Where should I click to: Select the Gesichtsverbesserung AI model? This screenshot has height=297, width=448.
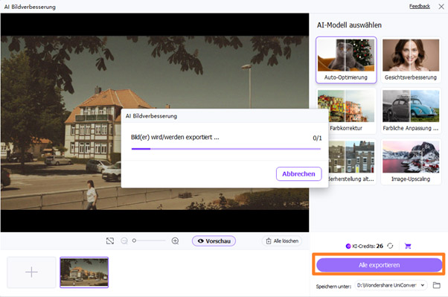[x=411, y=60]
